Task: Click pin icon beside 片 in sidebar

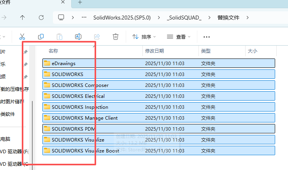Action: tap(26, 52)
